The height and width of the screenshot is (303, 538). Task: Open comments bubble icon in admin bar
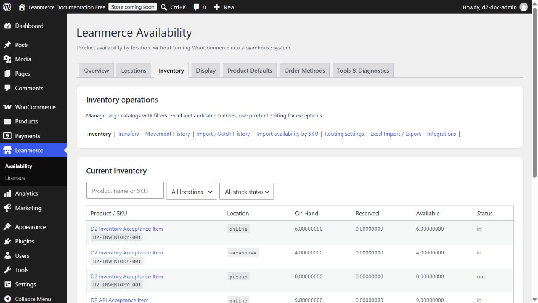pyautogui.click(x=196, y=7)
